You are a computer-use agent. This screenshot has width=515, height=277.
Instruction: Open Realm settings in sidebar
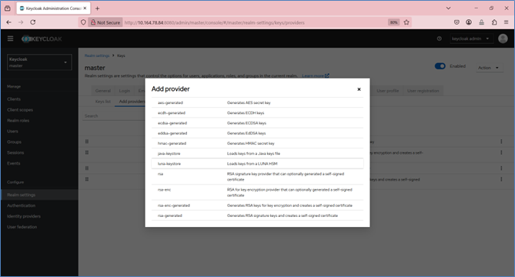pos(39,195)
